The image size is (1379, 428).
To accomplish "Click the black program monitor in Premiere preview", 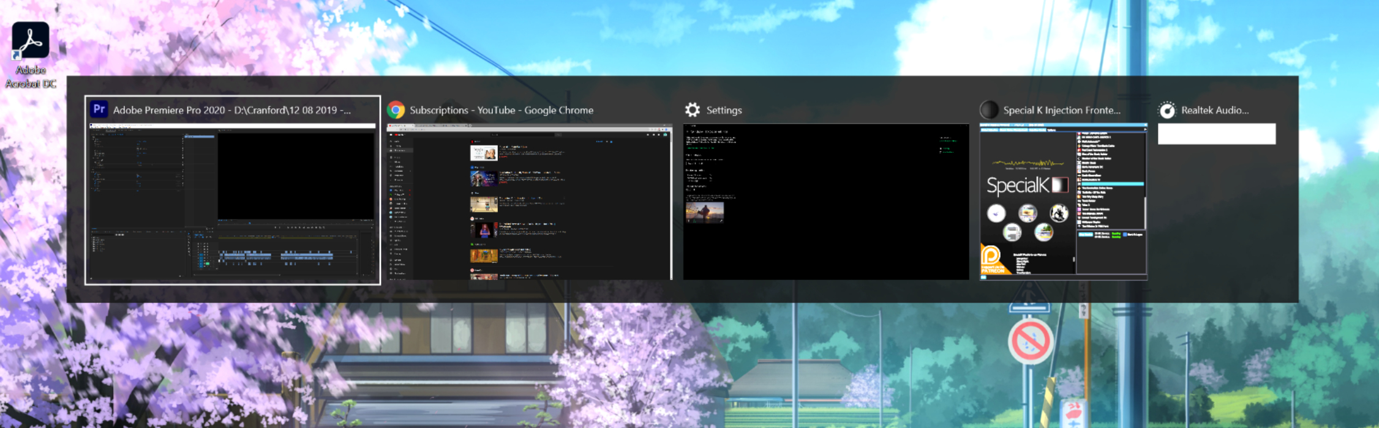I will (295, 175).
